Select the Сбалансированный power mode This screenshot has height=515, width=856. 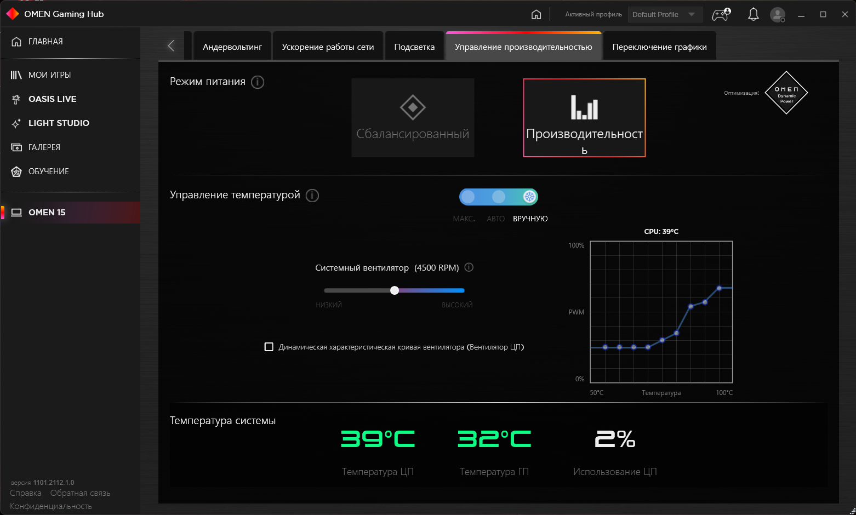[413, 118]
